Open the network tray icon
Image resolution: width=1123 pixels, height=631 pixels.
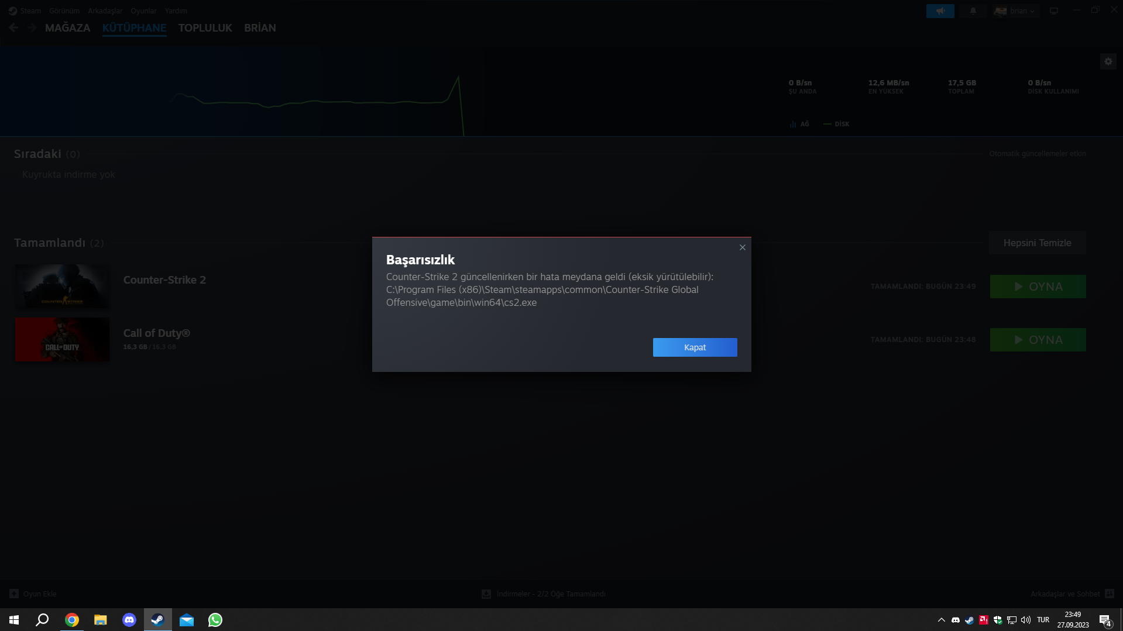click(1012, 620)
